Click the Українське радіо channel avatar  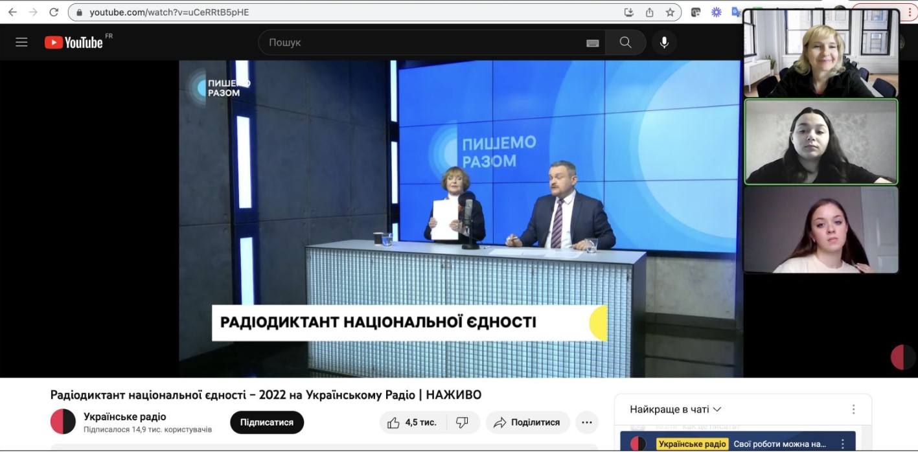(x=63, y=422)
